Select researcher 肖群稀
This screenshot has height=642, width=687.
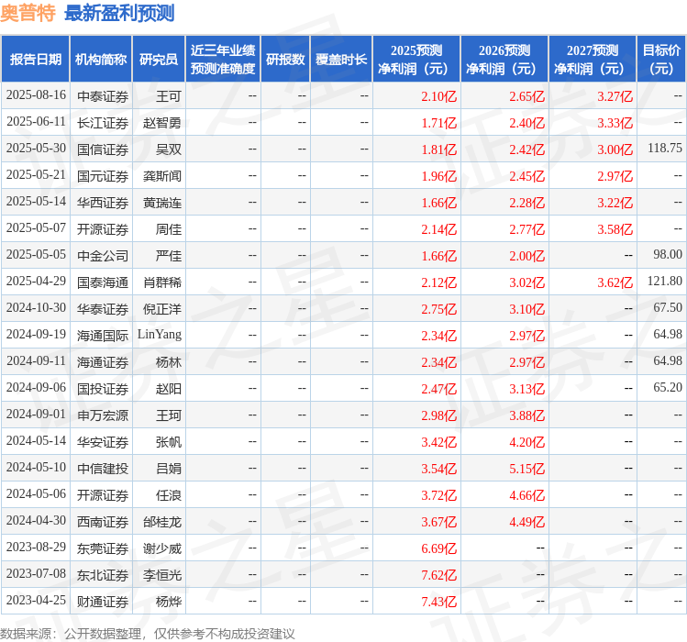(x=161, y=282)
